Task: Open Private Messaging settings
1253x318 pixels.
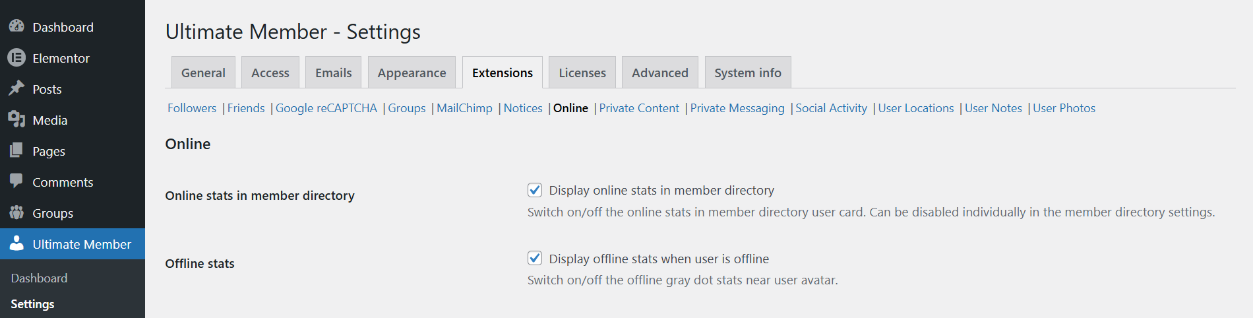Action: [x=737, y=108]
